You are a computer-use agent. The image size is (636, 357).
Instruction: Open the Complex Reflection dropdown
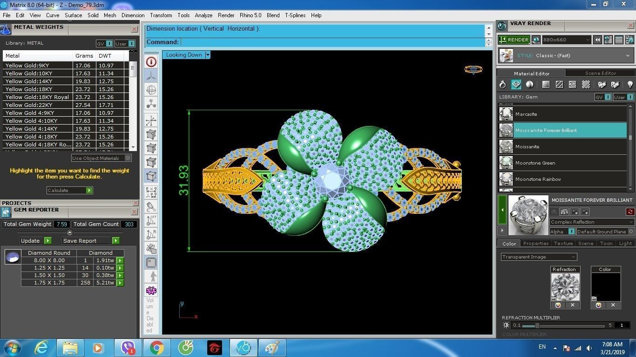point(592,222)
